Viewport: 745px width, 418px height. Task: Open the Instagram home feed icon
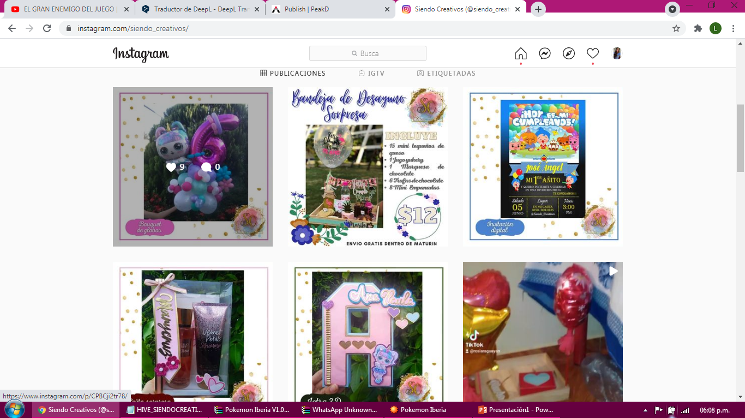pyautogui.click(x=521, y=53)
